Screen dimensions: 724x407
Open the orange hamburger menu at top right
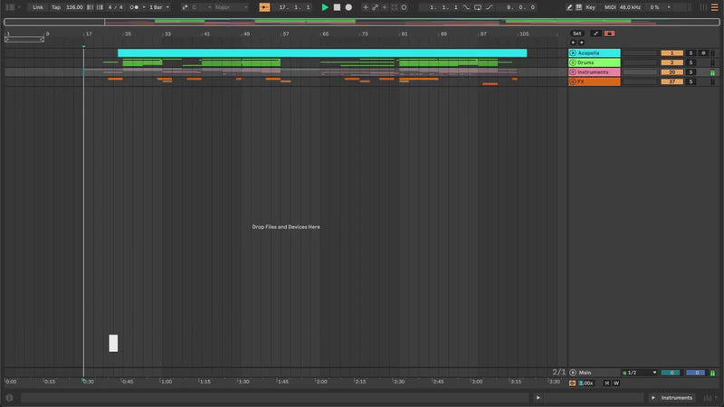[x=714, y=7]
